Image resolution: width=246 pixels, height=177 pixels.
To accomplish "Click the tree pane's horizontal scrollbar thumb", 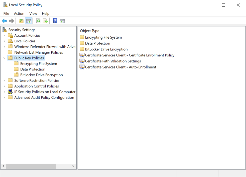I will [x=31, y=166].
